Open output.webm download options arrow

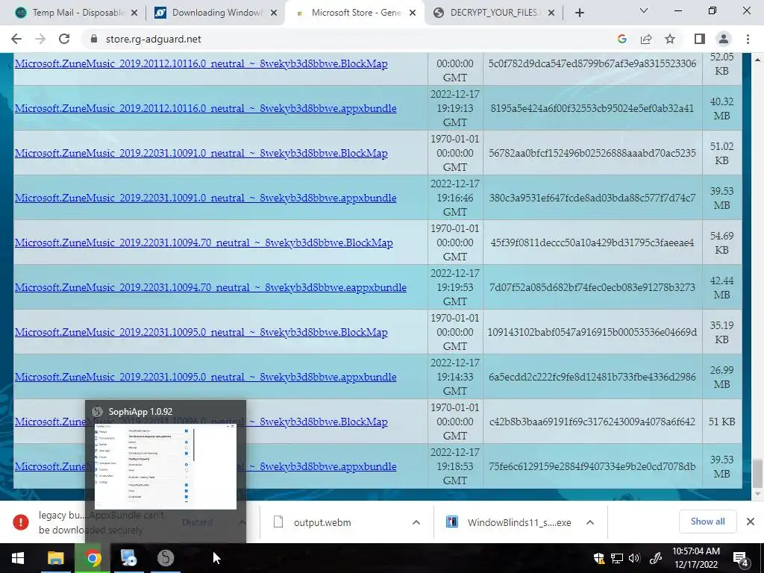pyautogui.click(x=416, y=522)
